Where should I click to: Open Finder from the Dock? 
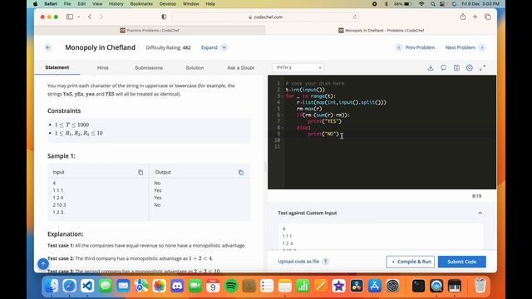[x=52, y=286]
